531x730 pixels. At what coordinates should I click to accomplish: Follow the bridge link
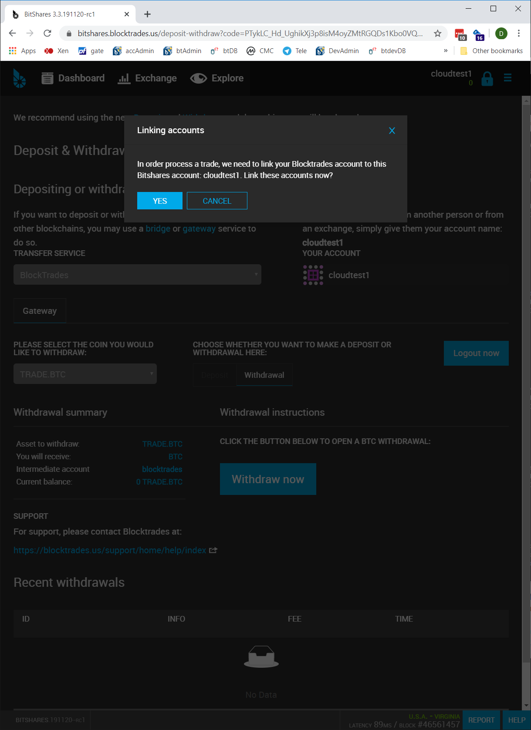pyautogui.click(x=158, y=229)
